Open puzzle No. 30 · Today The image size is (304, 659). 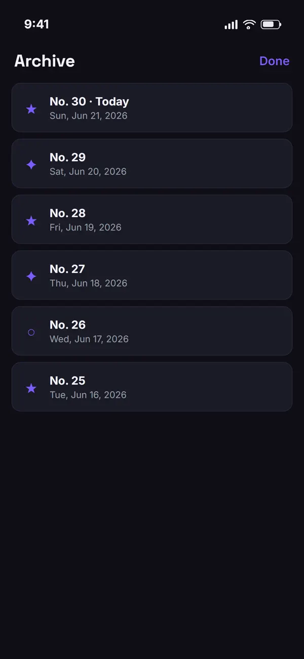[x=152, y=107]
